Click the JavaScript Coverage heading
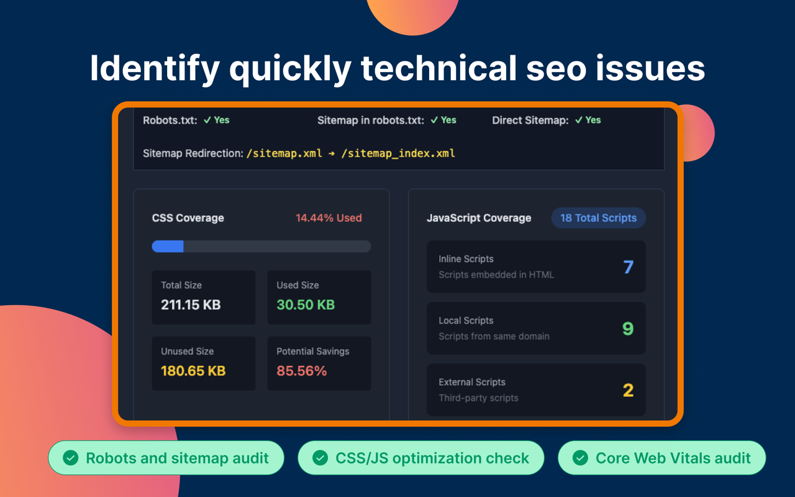The height and width of the screenshot is (497, 795). tap(479, 218)
